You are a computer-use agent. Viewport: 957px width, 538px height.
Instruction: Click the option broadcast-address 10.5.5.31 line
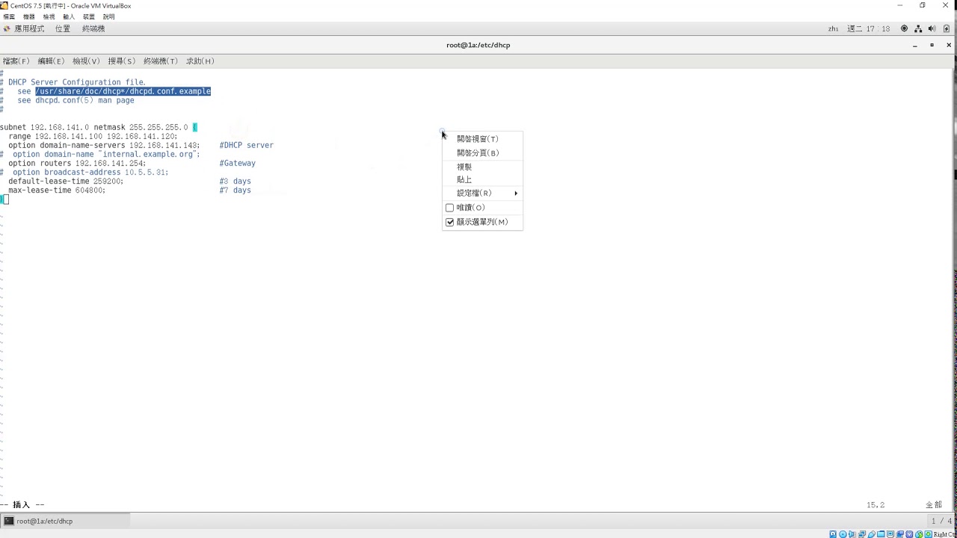[84, 172]
